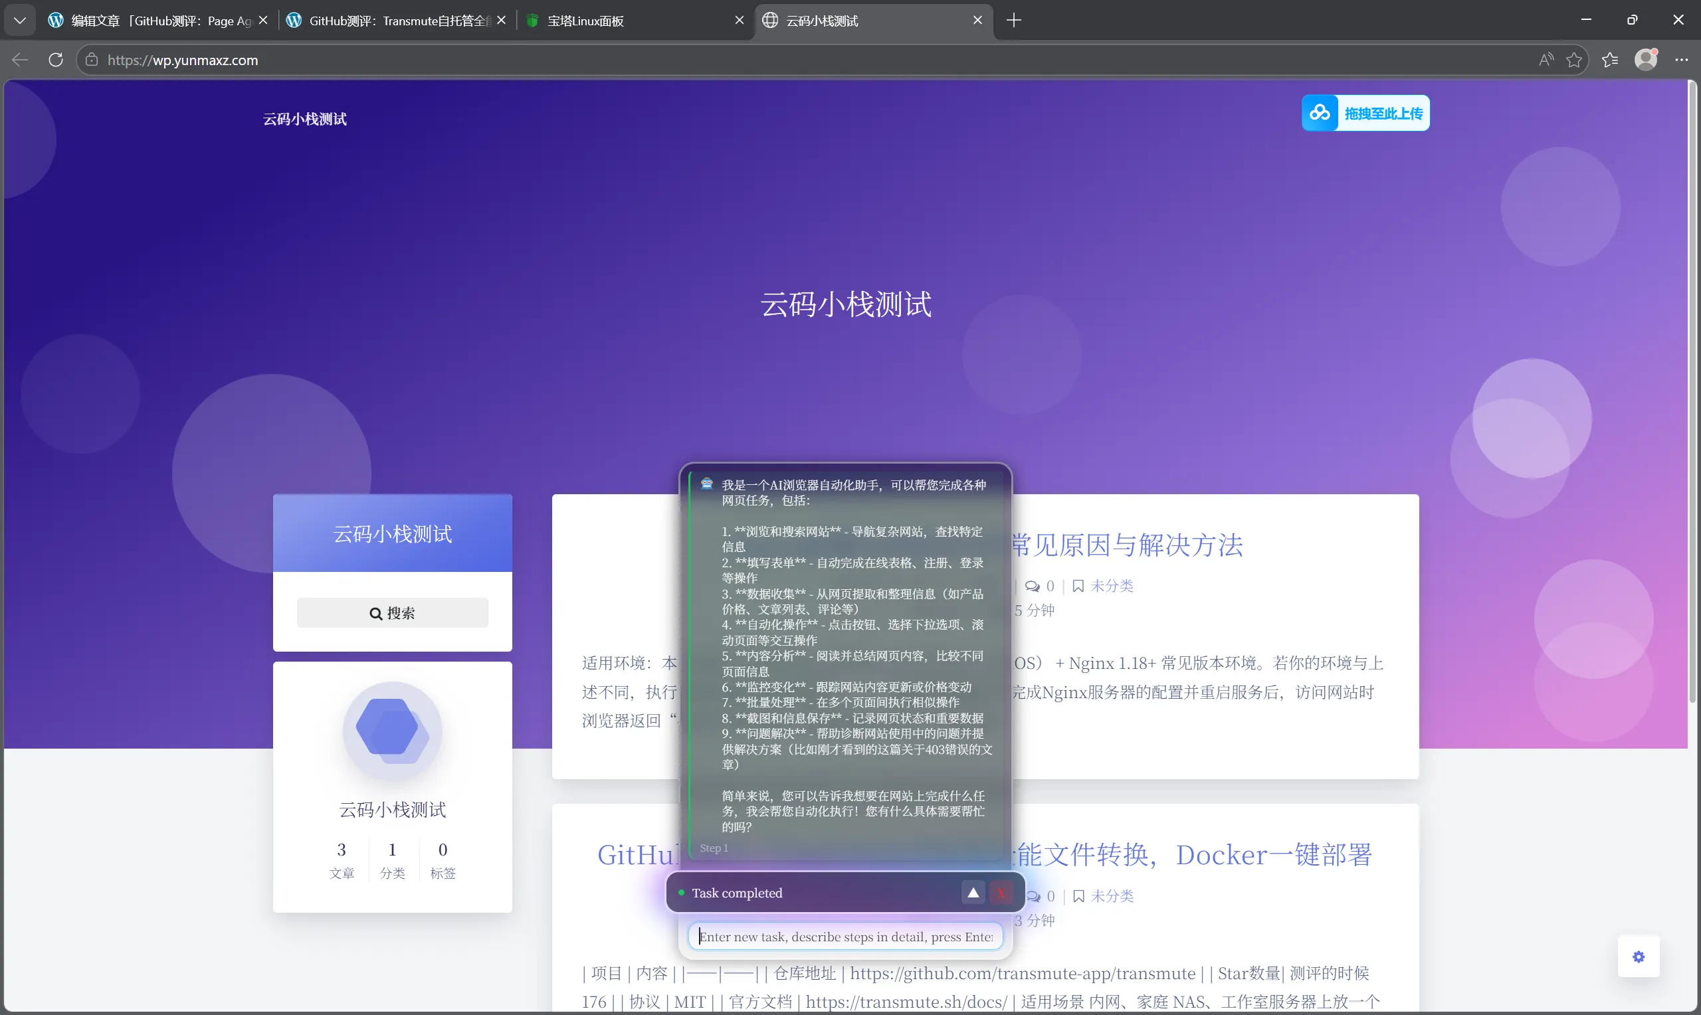Focus the Enter new task input field
Viewport: 1701px width, 1015px height.
coord(845,937)
